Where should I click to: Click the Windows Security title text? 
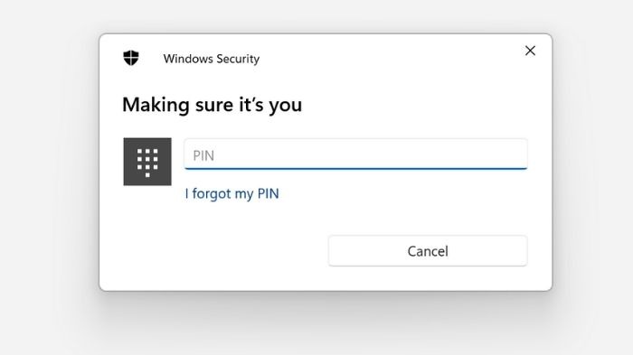tap(211, 59)
